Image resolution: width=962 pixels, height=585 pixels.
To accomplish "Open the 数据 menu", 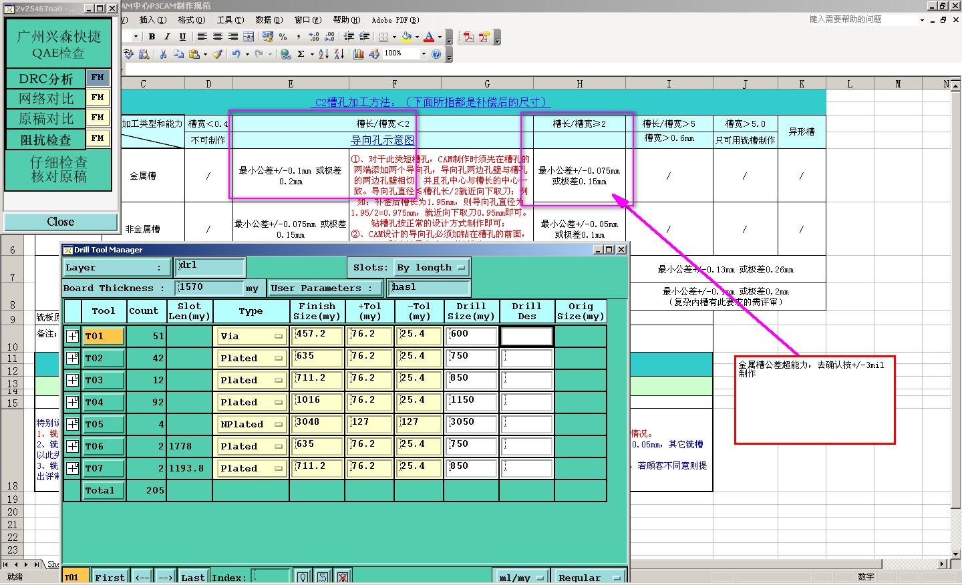I will (x=269, y=20).
